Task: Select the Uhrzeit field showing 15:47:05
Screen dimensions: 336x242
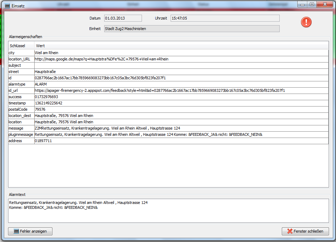Action: coord(225,18)
